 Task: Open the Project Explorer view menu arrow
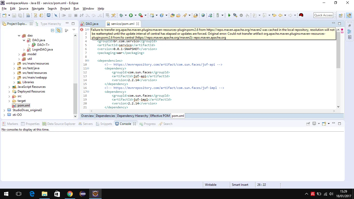(74, 30)
